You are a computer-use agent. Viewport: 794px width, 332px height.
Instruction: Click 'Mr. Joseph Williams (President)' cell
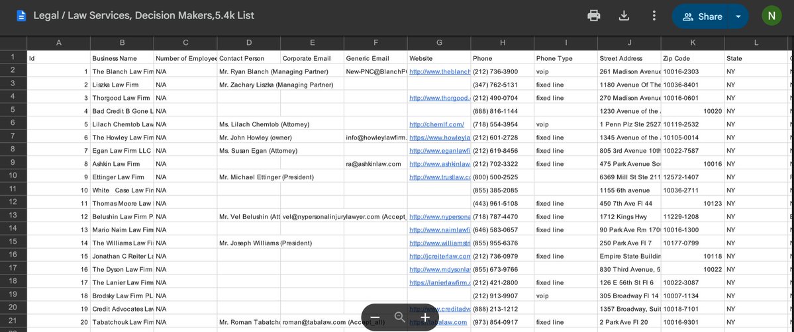coord(266,243)
